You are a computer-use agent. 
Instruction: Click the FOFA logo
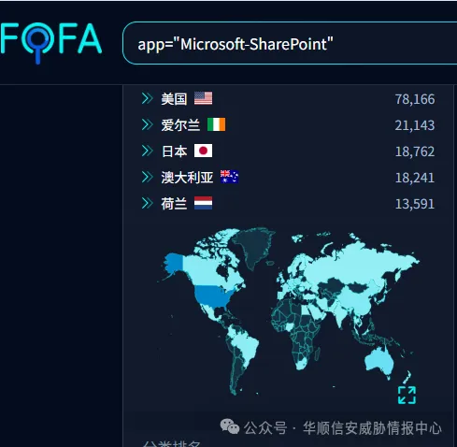click(x=50, y=42)
